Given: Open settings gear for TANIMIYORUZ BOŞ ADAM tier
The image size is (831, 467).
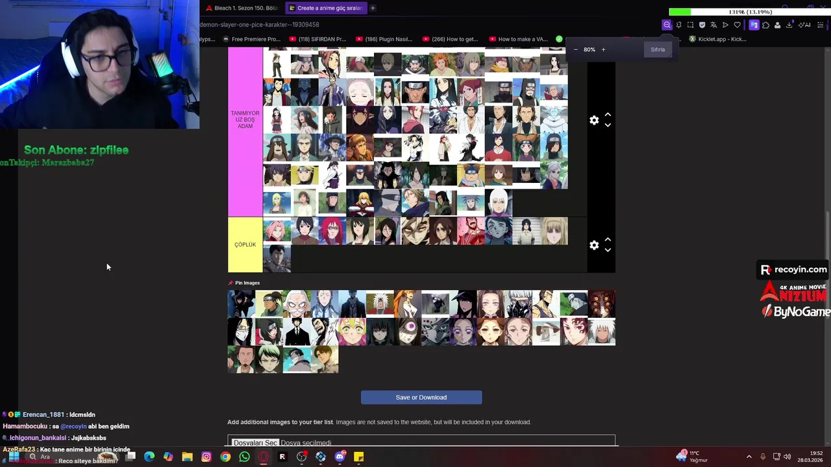Looking at the screenshot, I should point(594,120).
